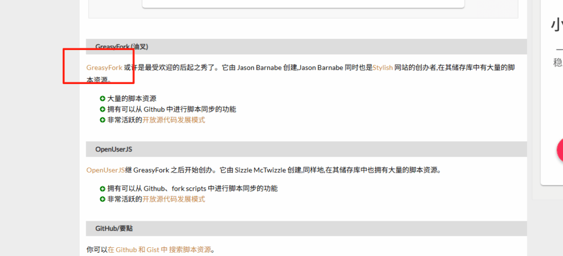The width and height of the screenshot is (563, 256).
Task: Open 开放源代码发展模式 link under OpenUserJS
Action: (x=174, y=199)
